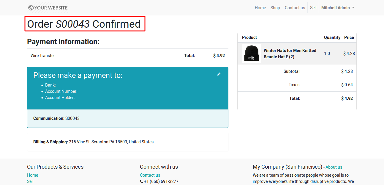Follow the About us link
The image size is (387, 185).
(x=334, y=167)
